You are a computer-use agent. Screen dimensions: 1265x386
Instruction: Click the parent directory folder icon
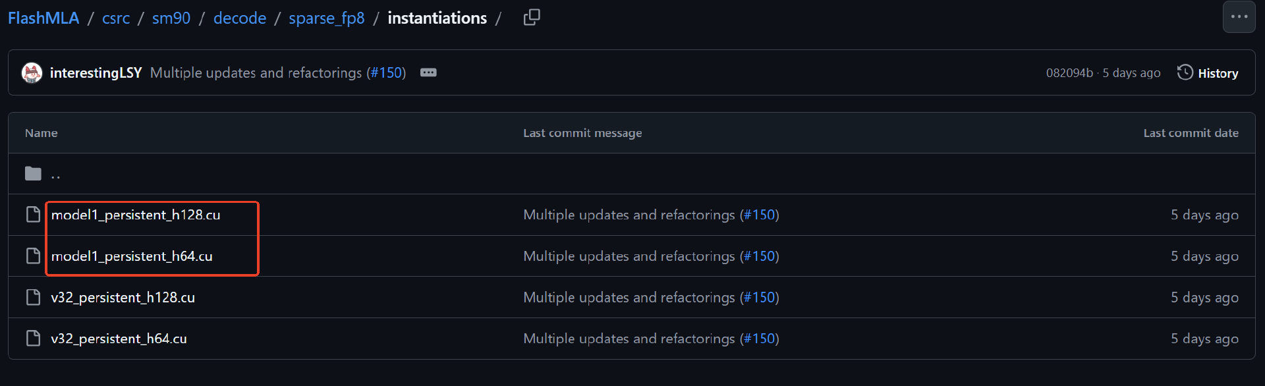coord(33,174)
